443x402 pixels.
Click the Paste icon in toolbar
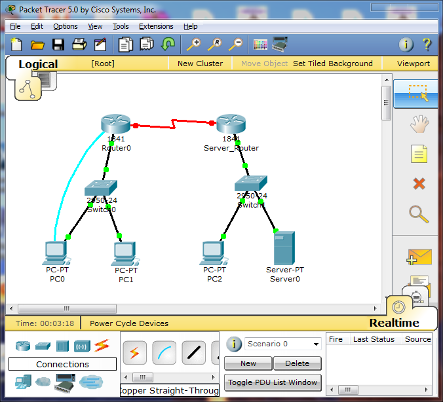pos(147,45)
